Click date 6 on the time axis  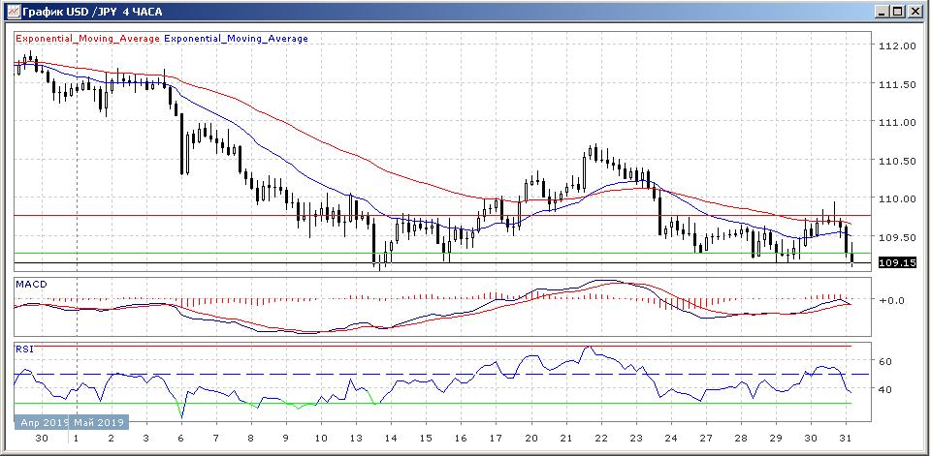pyautogui.click(x=180, y=438)
